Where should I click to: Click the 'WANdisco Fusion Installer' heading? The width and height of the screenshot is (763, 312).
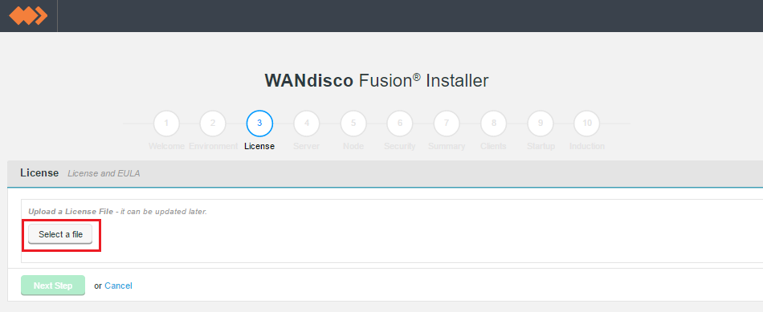(376, 81)
